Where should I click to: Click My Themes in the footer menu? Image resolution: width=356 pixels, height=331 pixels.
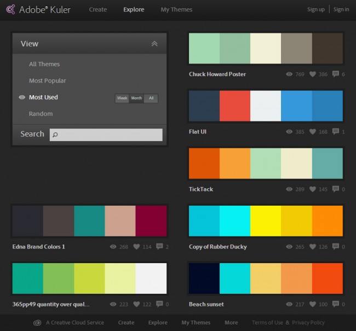[196, 323]
